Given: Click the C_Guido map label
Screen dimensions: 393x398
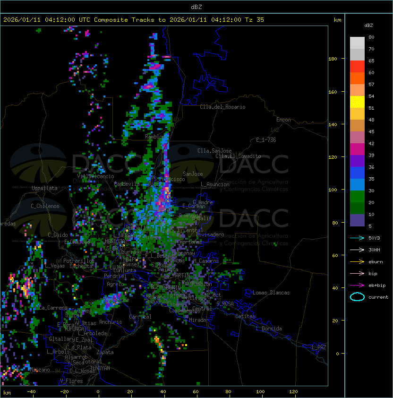Looking at the screenshot, I should click(x=58, y=235).
